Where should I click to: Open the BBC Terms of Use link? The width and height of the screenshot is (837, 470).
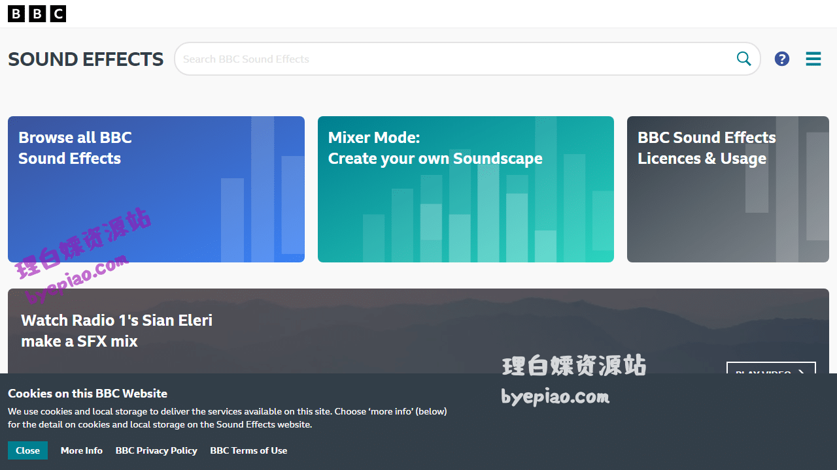(x=248, y=450)
